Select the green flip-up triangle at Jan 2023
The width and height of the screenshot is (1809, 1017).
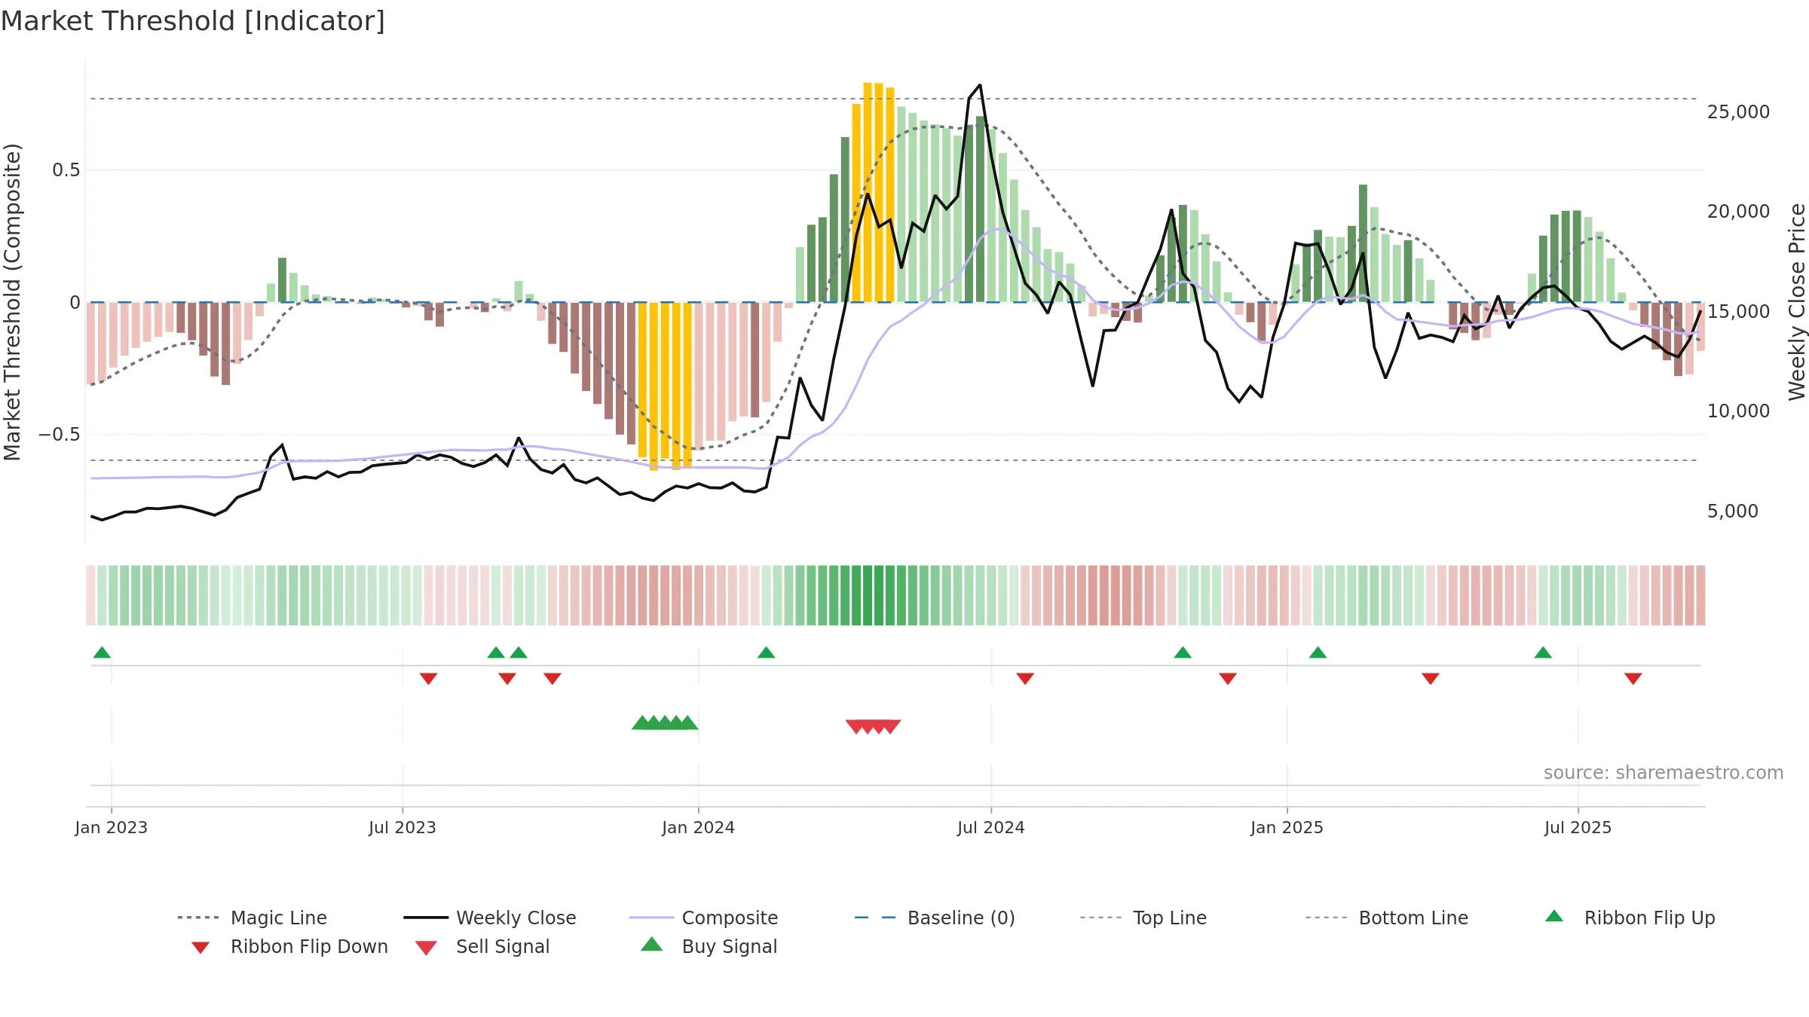pyautogui.click(x=102, y=652)
